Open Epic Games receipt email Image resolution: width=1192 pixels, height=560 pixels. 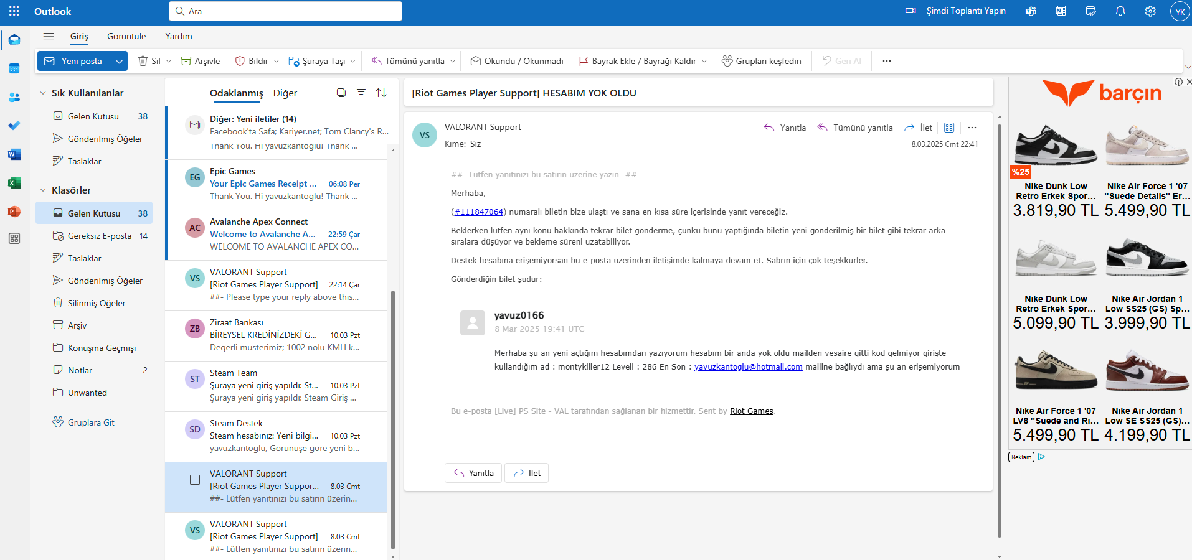(277, 184)
